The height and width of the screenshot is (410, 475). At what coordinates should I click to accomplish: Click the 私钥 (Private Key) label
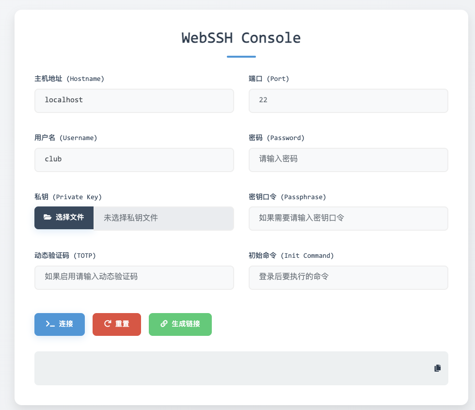point(68,197)
